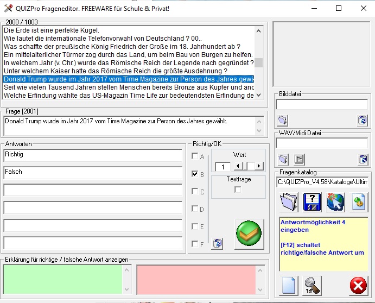
Task: Create new blank page with document icon
Action: (289, 285)
